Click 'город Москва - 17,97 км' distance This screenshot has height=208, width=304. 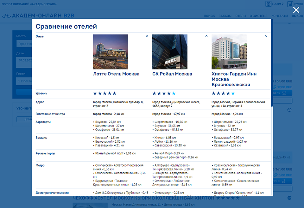[x=168, y=114]
